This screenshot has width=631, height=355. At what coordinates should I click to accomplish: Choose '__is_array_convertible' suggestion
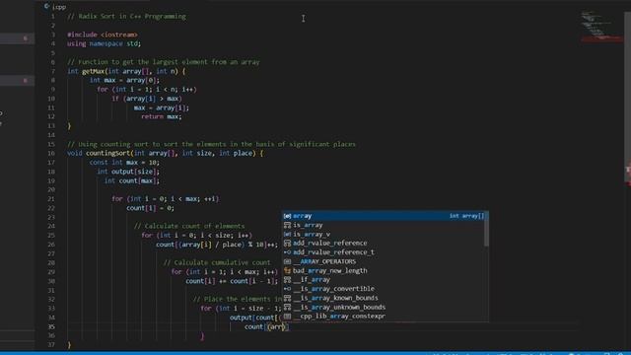coord(386,289)
